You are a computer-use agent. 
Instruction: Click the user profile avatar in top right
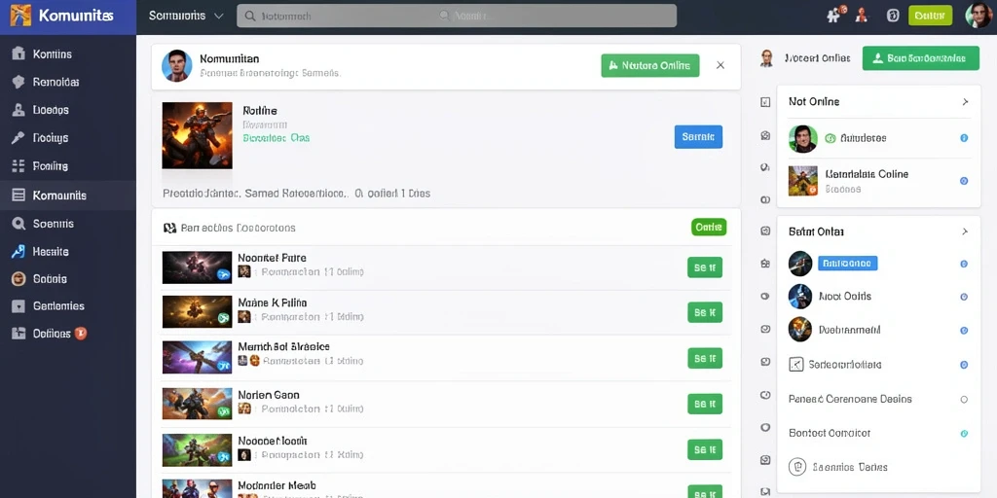pyautogui.click(x=978, y=16)
